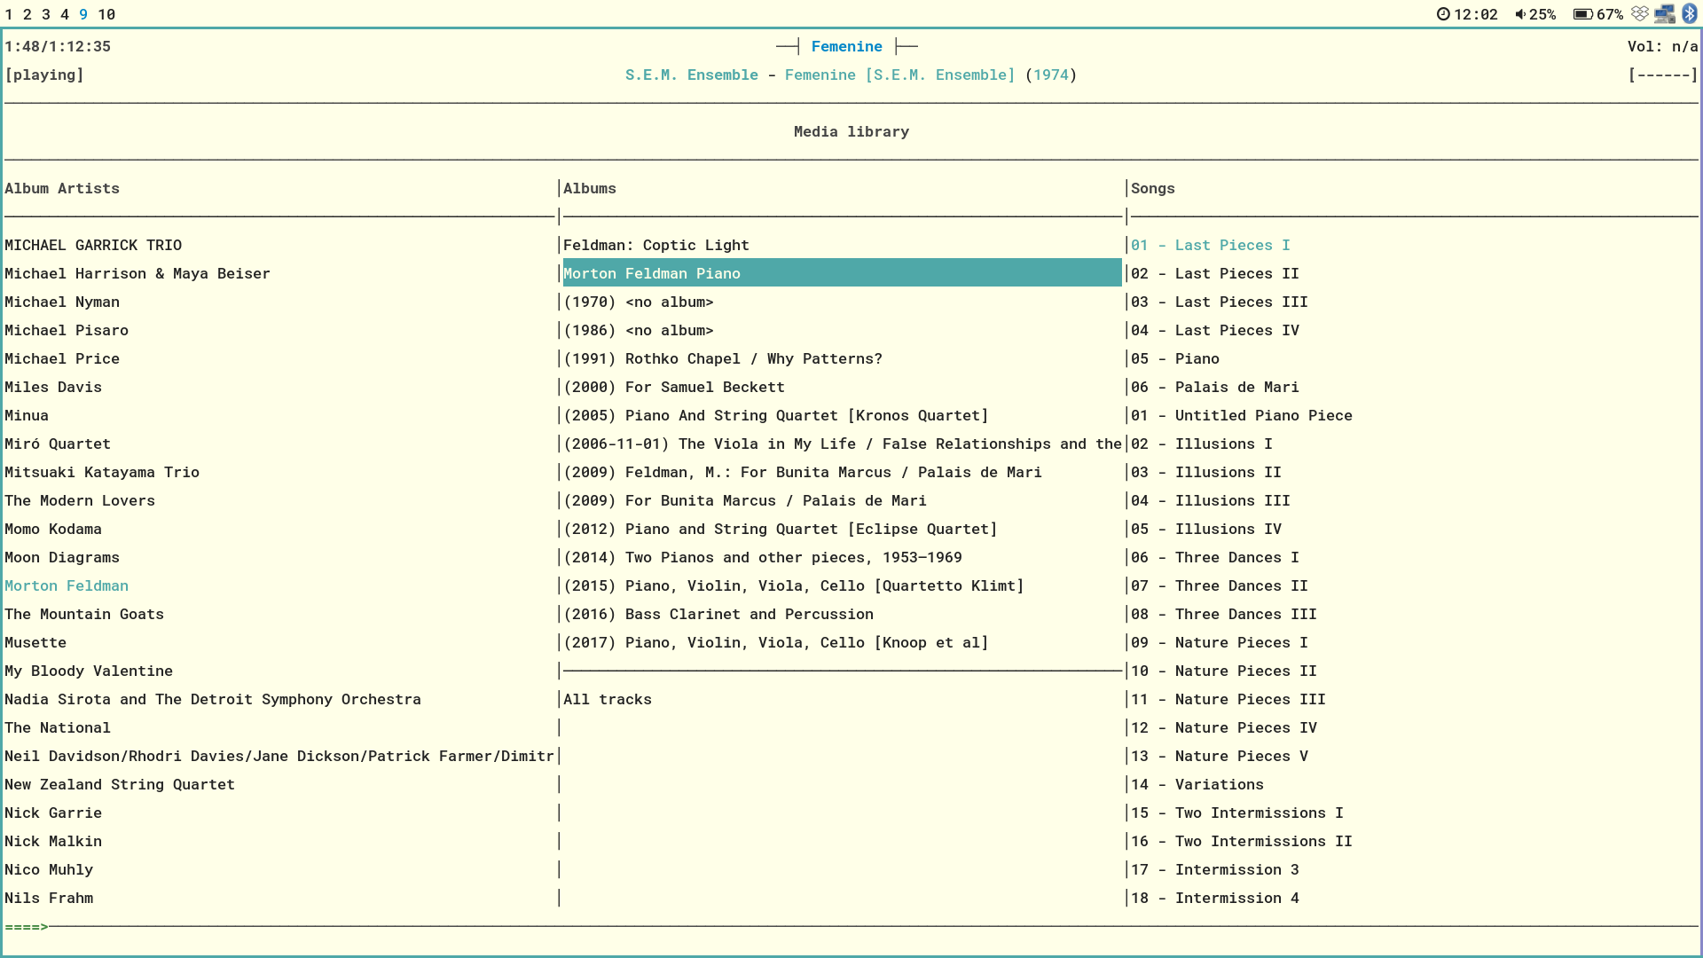Select the Morton Feldman Piano album
This screenshot has width=1703, height=958.
point(652,274)
